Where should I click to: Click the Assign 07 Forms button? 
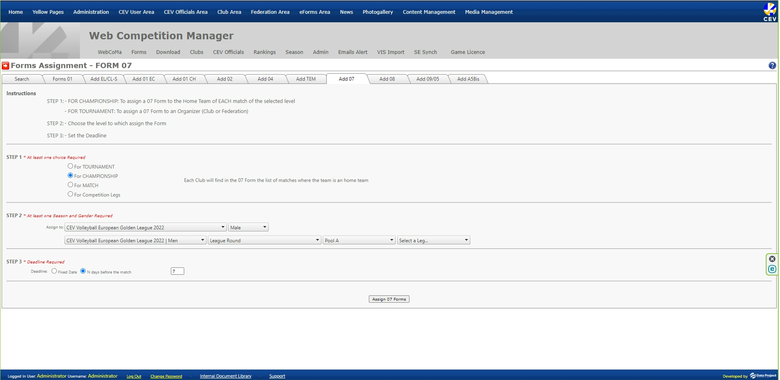389,299
